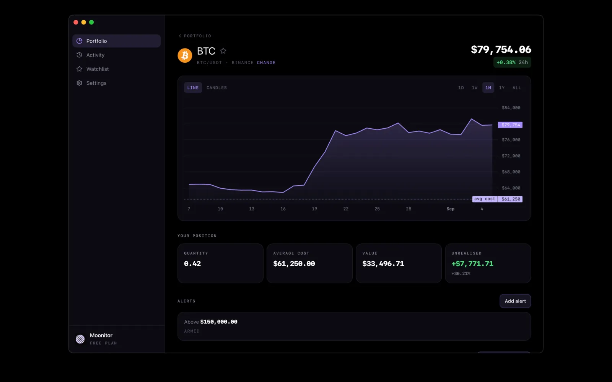Select the 1W time range

pyautogui.click(x=475, y=88)
